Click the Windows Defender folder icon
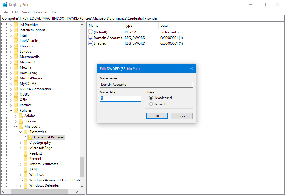The height and width of the screenshot is (195, 285). pos(25,185)
